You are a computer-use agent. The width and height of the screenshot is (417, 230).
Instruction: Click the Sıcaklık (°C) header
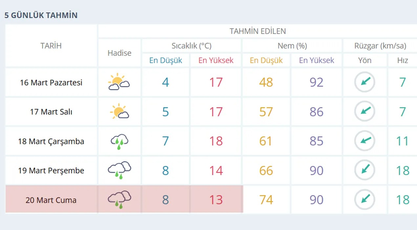(x=191, y=46)
